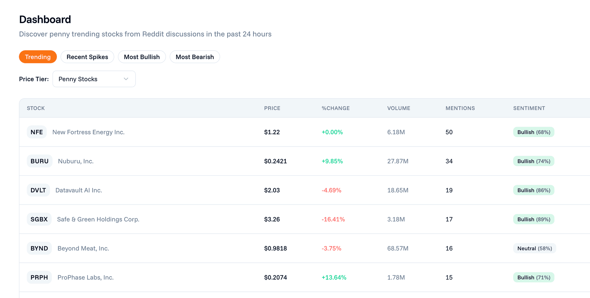Sort by the MENTIONS column header
590x298 pixels.
pos(460,108)
